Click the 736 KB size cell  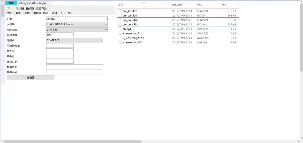[x=232, y=25]
